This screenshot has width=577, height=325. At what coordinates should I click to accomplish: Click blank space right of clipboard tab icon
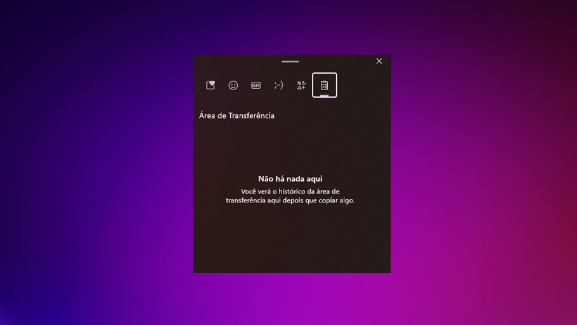pos(361,85)
